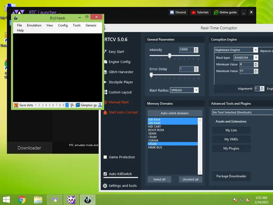Click the Stockpile Player play icon
This screenshot has width=273, height=205.
105,82
